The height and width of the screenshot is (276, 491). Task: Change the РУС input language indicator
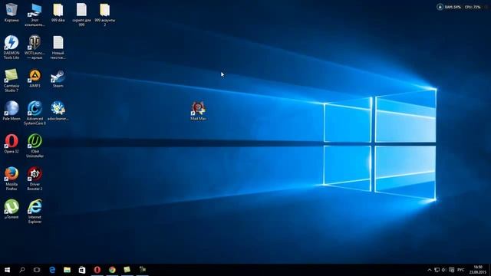click(x=460, y=270)
